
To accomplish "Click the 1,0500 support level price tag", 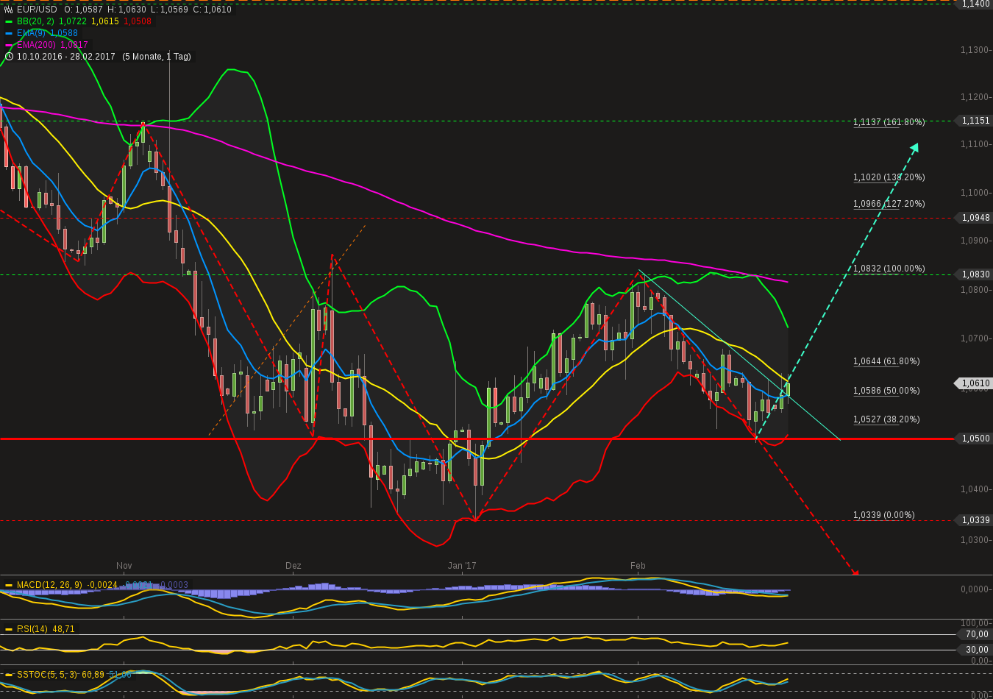I will pos(975,439).
